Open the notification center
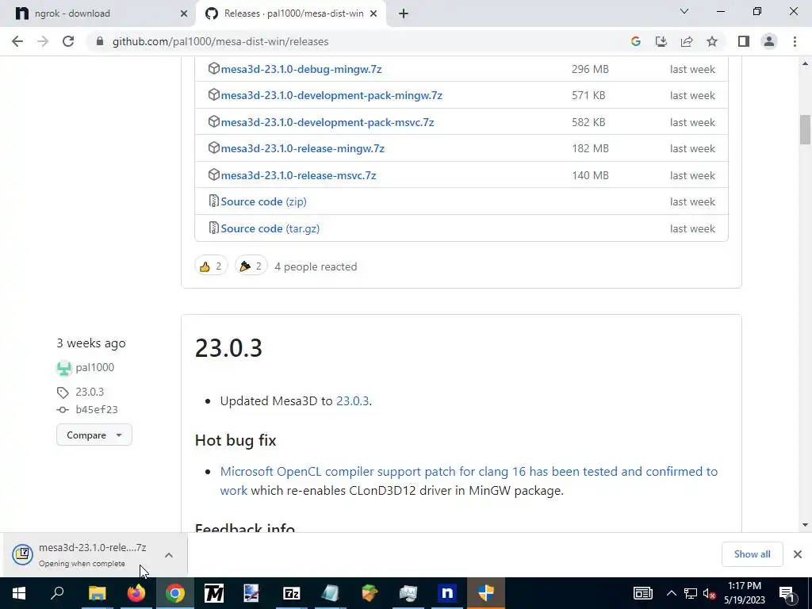Image resolution: width=812 pixels, height=609 pixels. point(787,593)
